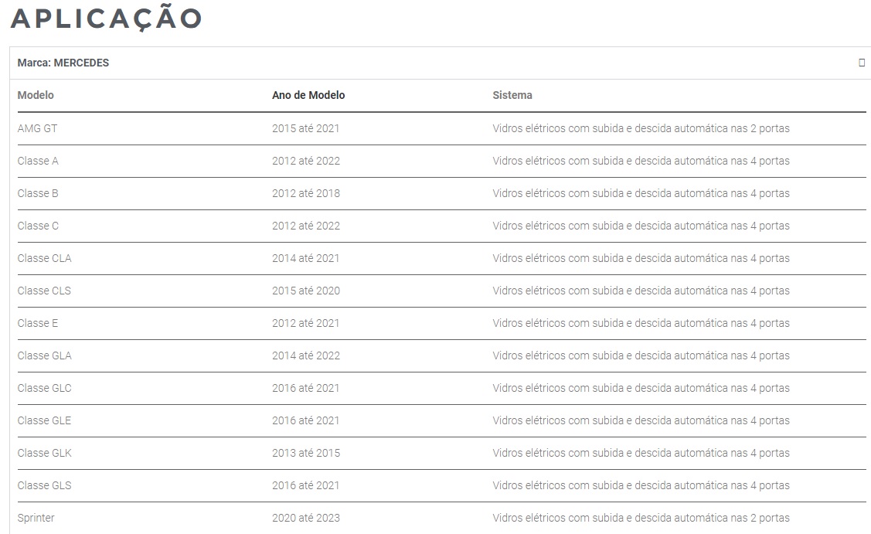Click year range 2014 até 2022 for Classe GLA
Viewport: 871px width, 534px height.
point(306,355)
